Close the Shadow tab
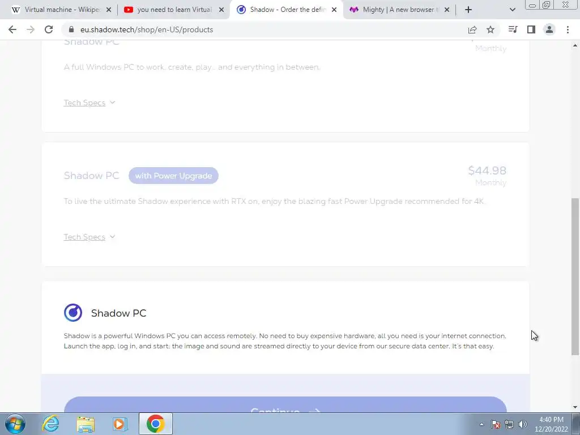 point(334,10)
